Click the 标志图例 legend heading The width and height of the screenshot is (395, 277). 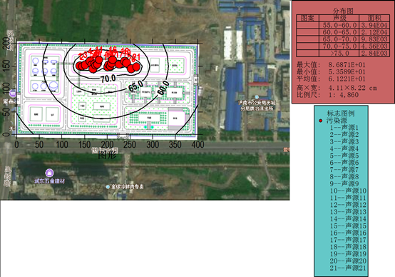tap(341, 114)
